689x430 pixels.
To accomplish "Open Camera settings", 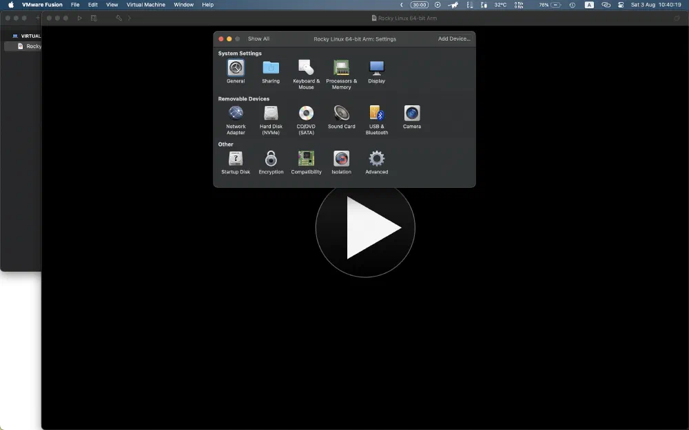I will click(x=411, y=114).
